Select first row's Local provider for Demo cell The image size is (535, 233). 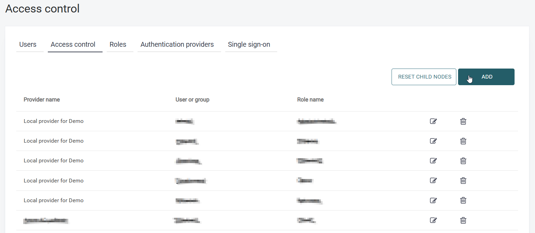[54, 121]
